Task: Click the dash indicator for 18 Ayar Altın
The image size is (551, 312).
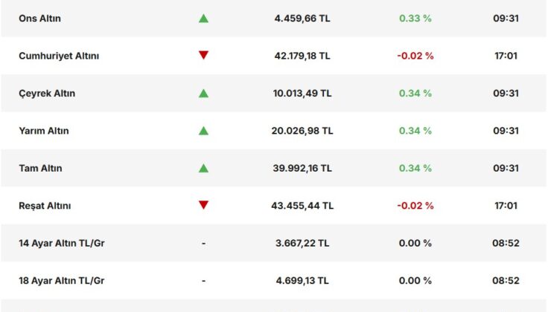Action: [203, 280]
